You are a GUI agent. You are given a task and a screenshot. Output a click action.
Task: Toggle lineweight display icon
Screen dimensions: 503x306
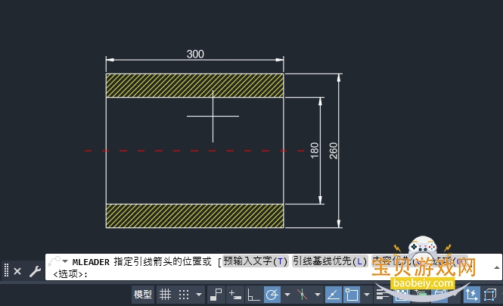click(383, 295)
